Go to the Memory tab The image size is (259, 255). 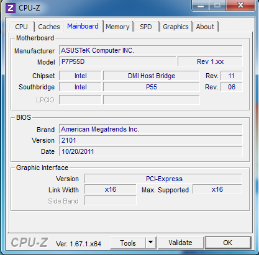(x=117, y=27)
